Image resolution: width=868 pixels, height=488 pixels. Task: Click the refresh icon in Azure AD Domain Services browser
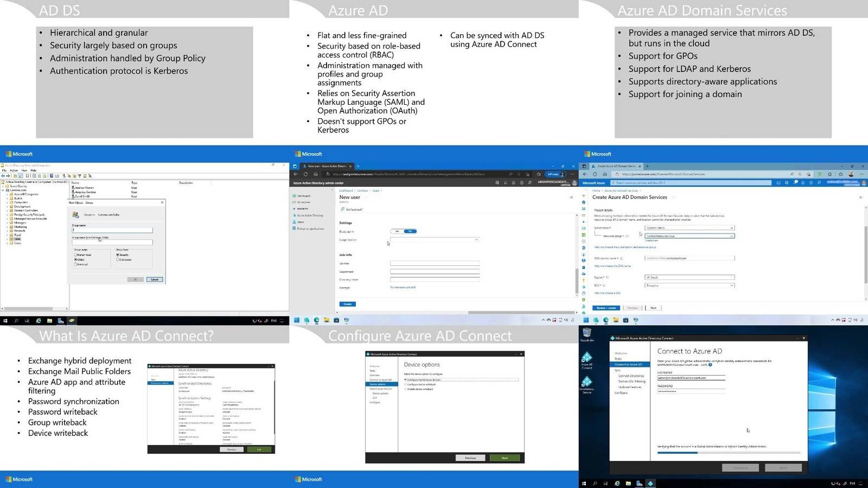pos(595,174)
